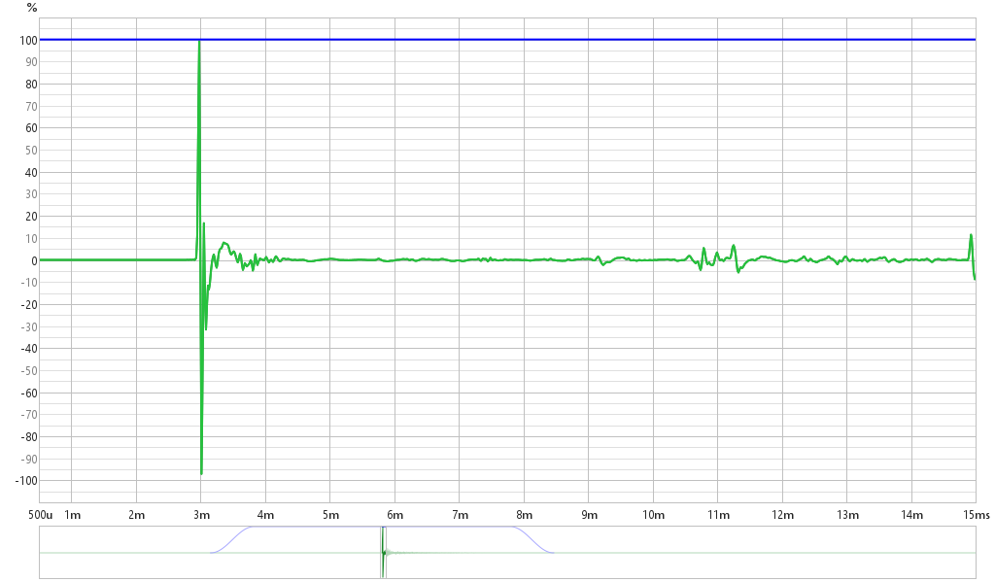The height and width of the screenshot is (582, 995).
Task: Click the "80" y-axis label
Action: tap(31, 85)
